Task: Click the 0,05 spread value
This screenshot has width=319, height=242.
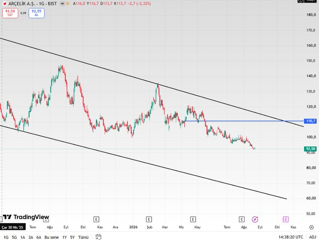Action: click(x=23, y=13)
